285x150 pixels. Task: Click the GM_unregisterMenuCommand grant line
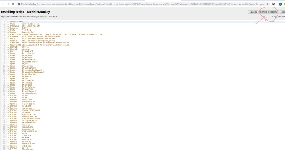[25, 72]
